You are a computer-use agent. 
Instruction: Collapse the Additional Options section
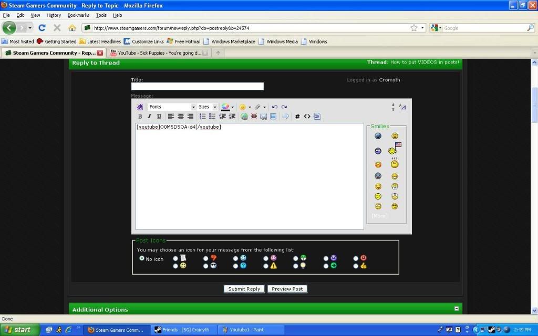click(x=457, y=309)
